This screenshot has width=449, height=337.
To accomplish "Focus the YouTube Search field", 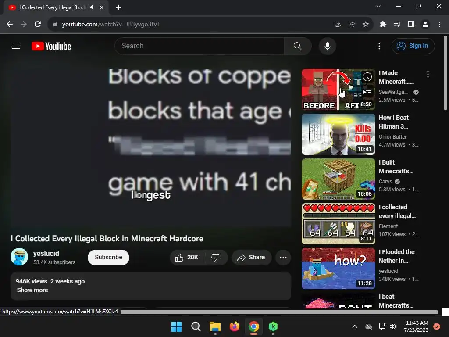I will (200, 46).
